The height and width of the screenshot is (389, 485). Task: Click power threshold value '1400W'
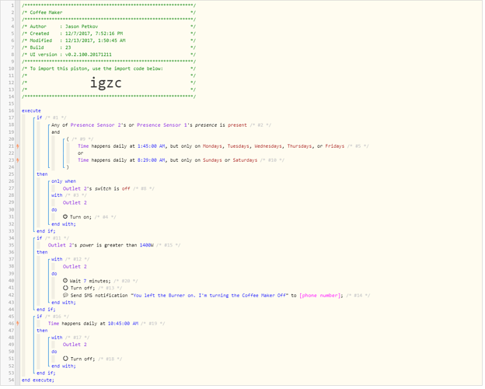(x=146, y=245)
